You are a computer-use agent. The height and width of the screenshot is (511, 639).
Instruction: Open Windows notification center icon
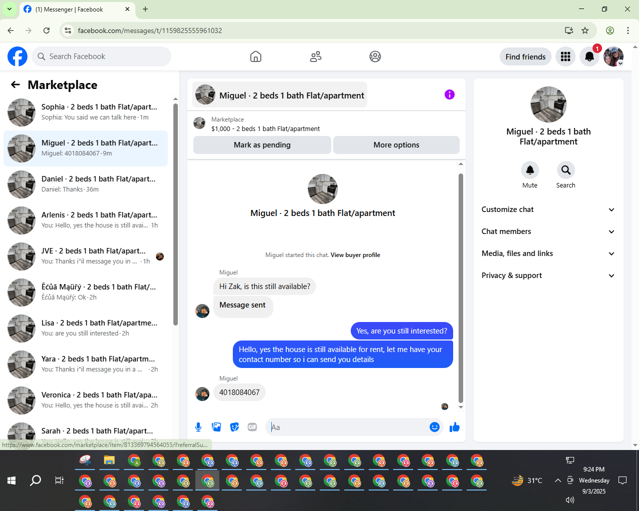tap(623, 480)
